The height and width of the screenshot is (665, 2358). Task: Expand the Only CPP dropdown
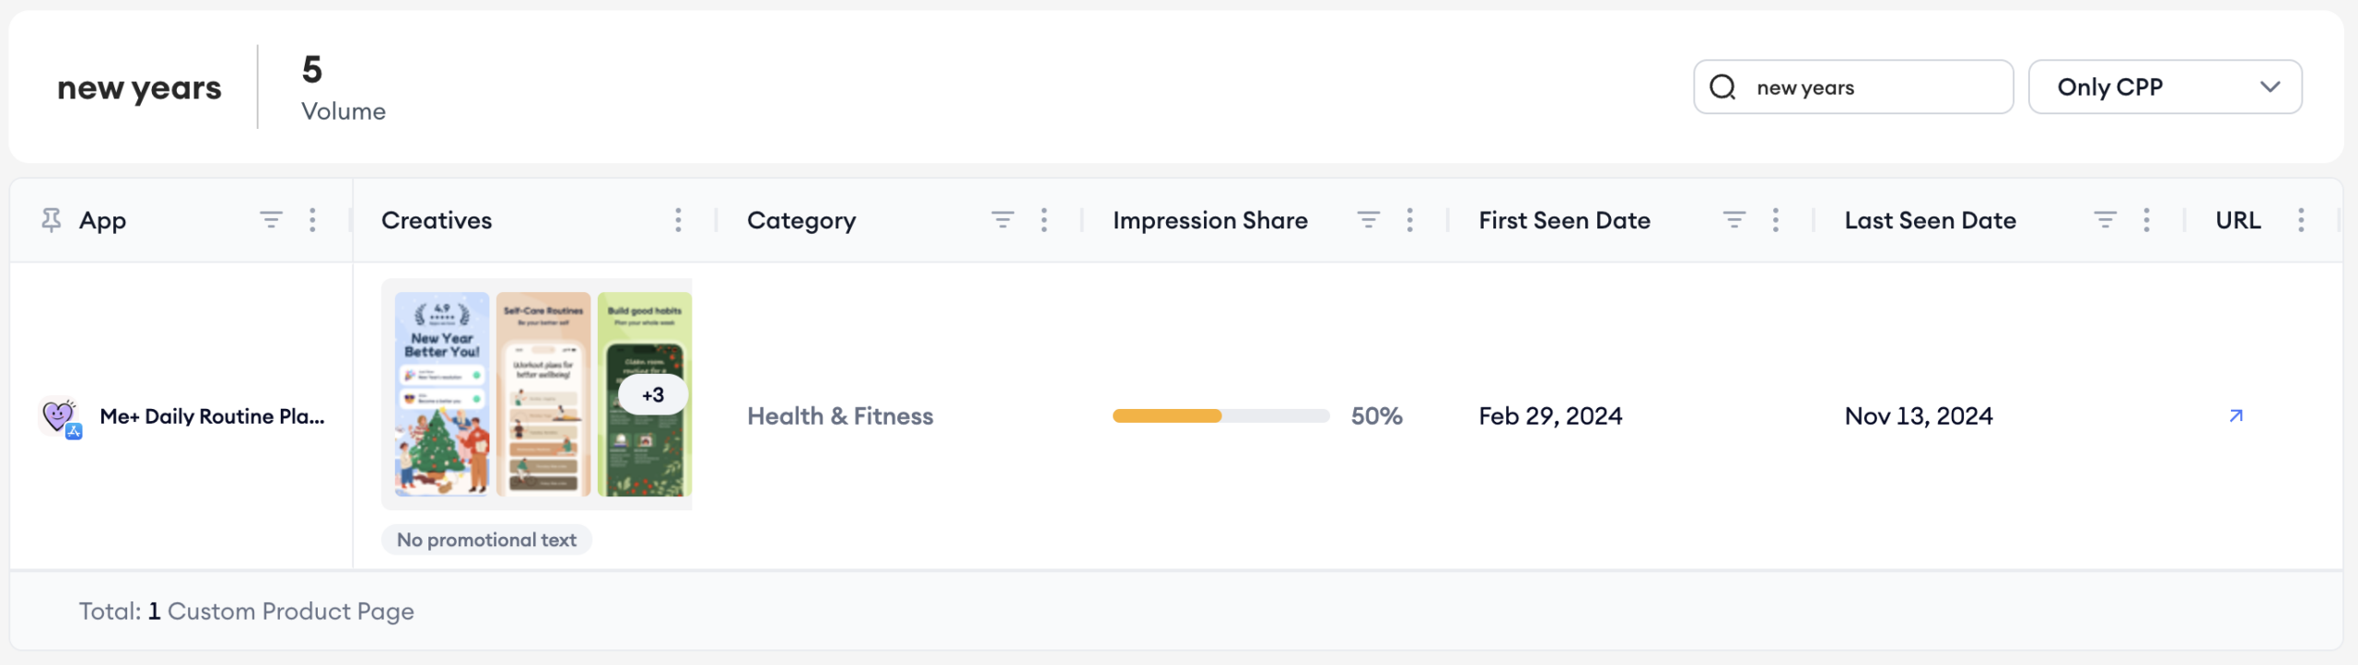(x=2165, y=87)
